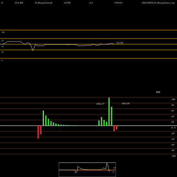
Task: Click the 50 level label on the RSI axis
Action: pos(2,46)
